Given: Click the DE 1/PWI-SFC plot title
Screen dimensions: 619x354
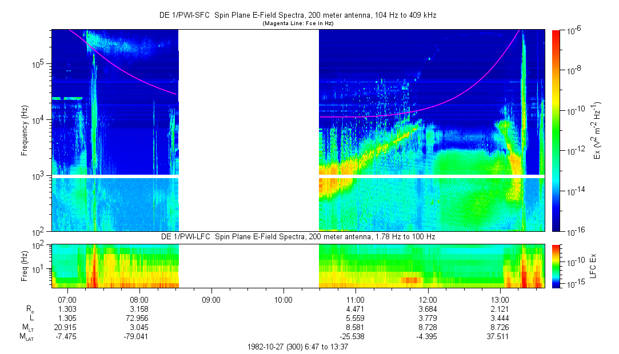Looking at the screenshot, I should coord(297,16).
